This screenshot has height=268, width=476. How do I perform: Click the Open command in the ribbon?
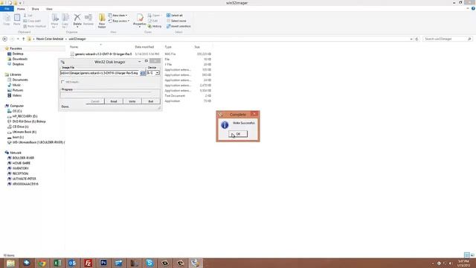click(x=154, y=15)
